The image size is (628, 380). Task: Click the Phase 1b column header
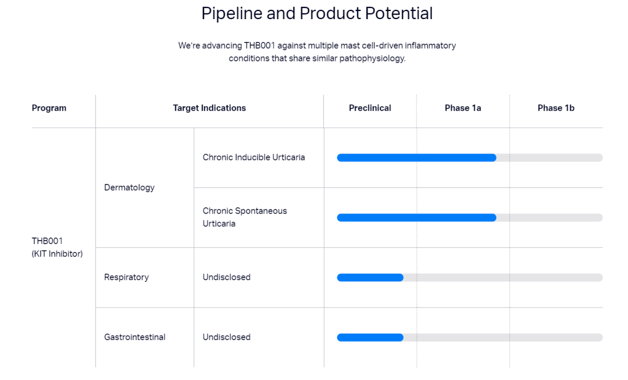click(556, 108)
